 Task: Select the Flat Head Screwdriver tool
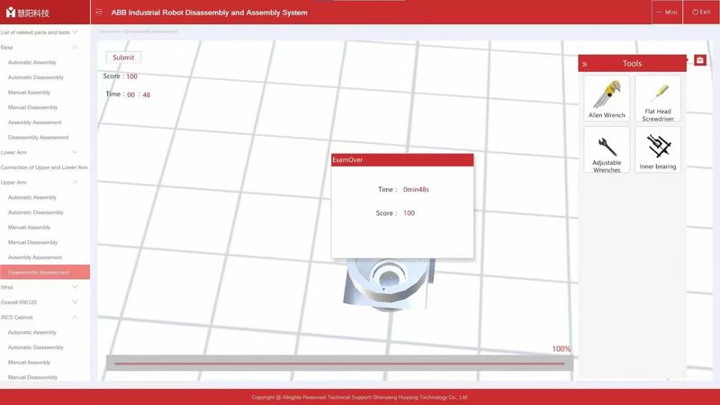(x=658, y=99)
